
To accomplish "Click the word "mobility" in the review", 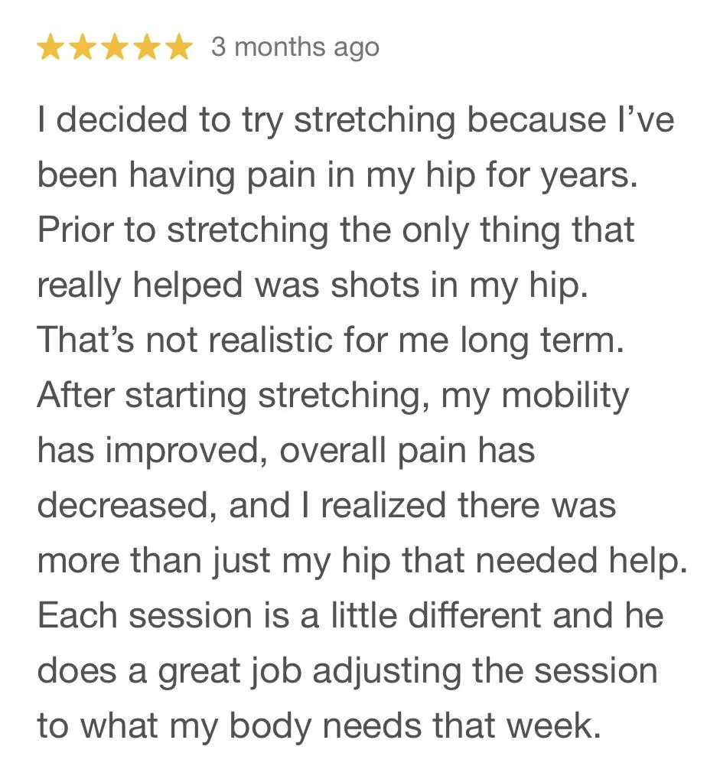I will point(565,397).
